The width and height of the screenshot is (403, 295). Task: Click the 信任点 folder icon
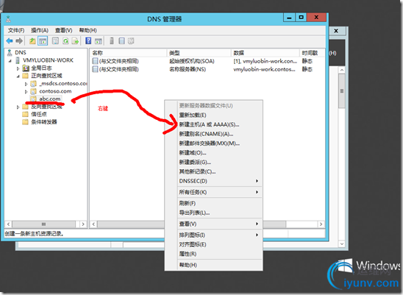25,114
